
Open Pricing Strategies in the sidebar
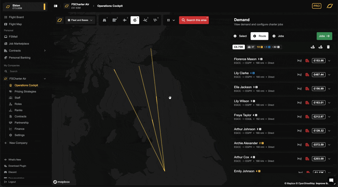(x=25, y=91)
